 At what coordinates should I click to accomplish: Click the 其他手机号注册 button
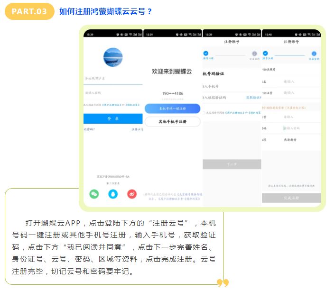[x=172, y=122]
